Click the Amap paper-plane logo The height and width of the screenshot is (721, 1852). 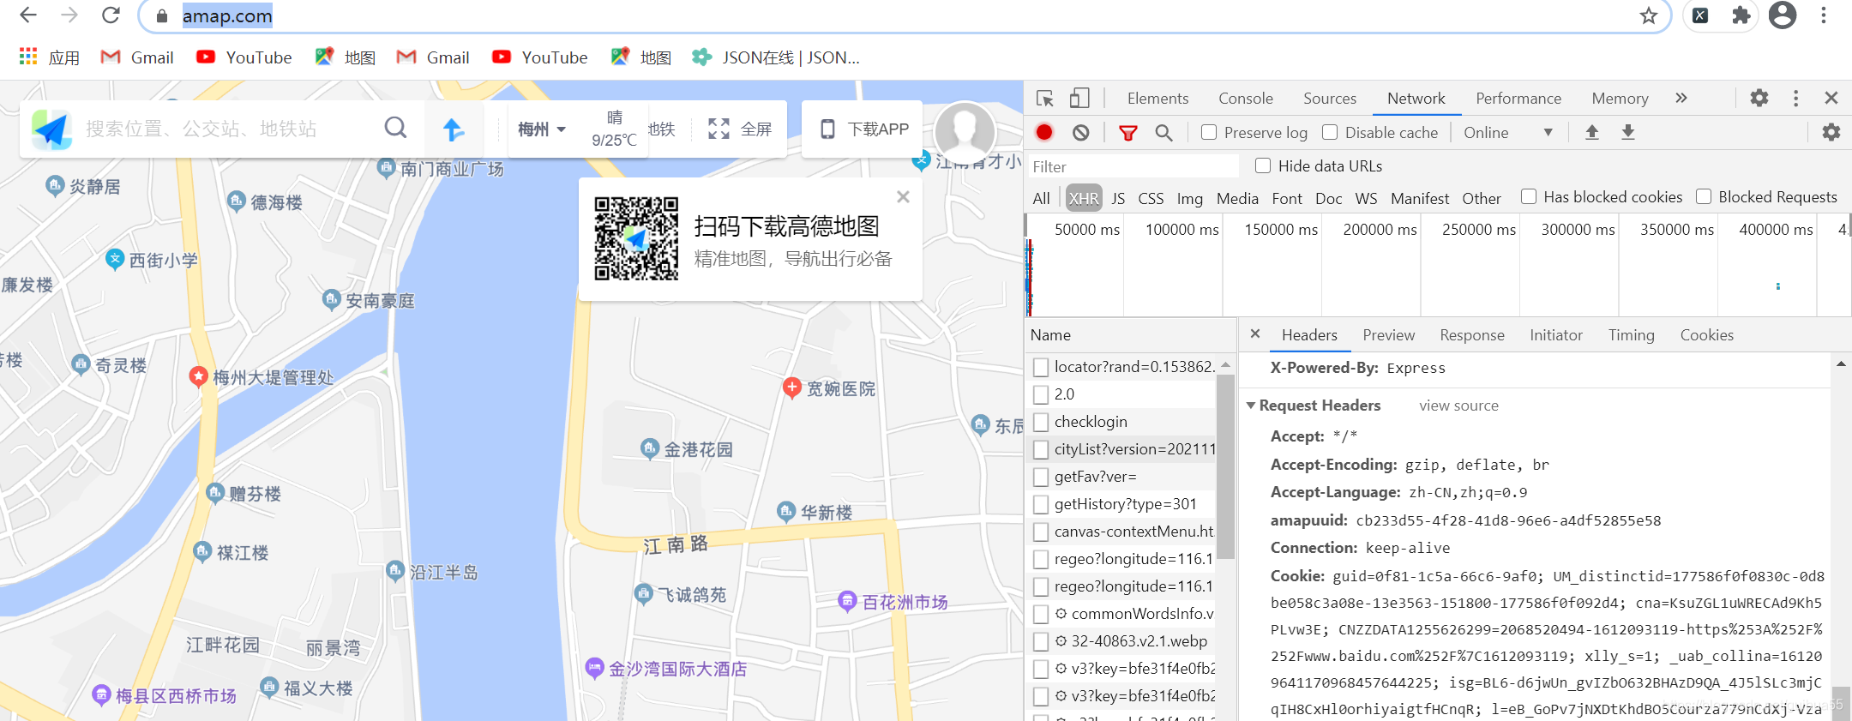click(x=51, y=129)
